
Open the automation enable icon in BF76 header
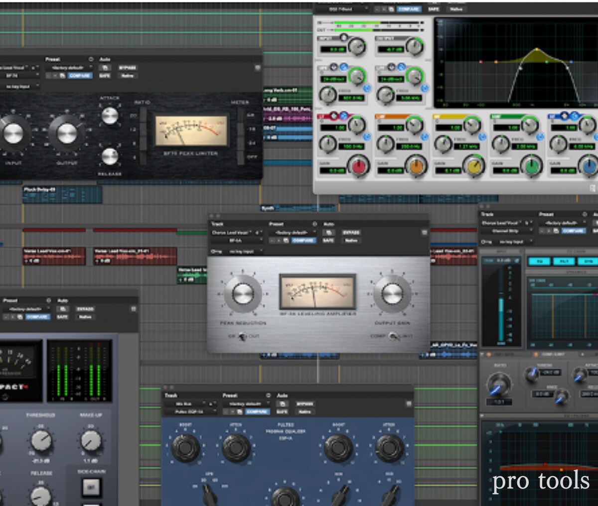point(105,68)
